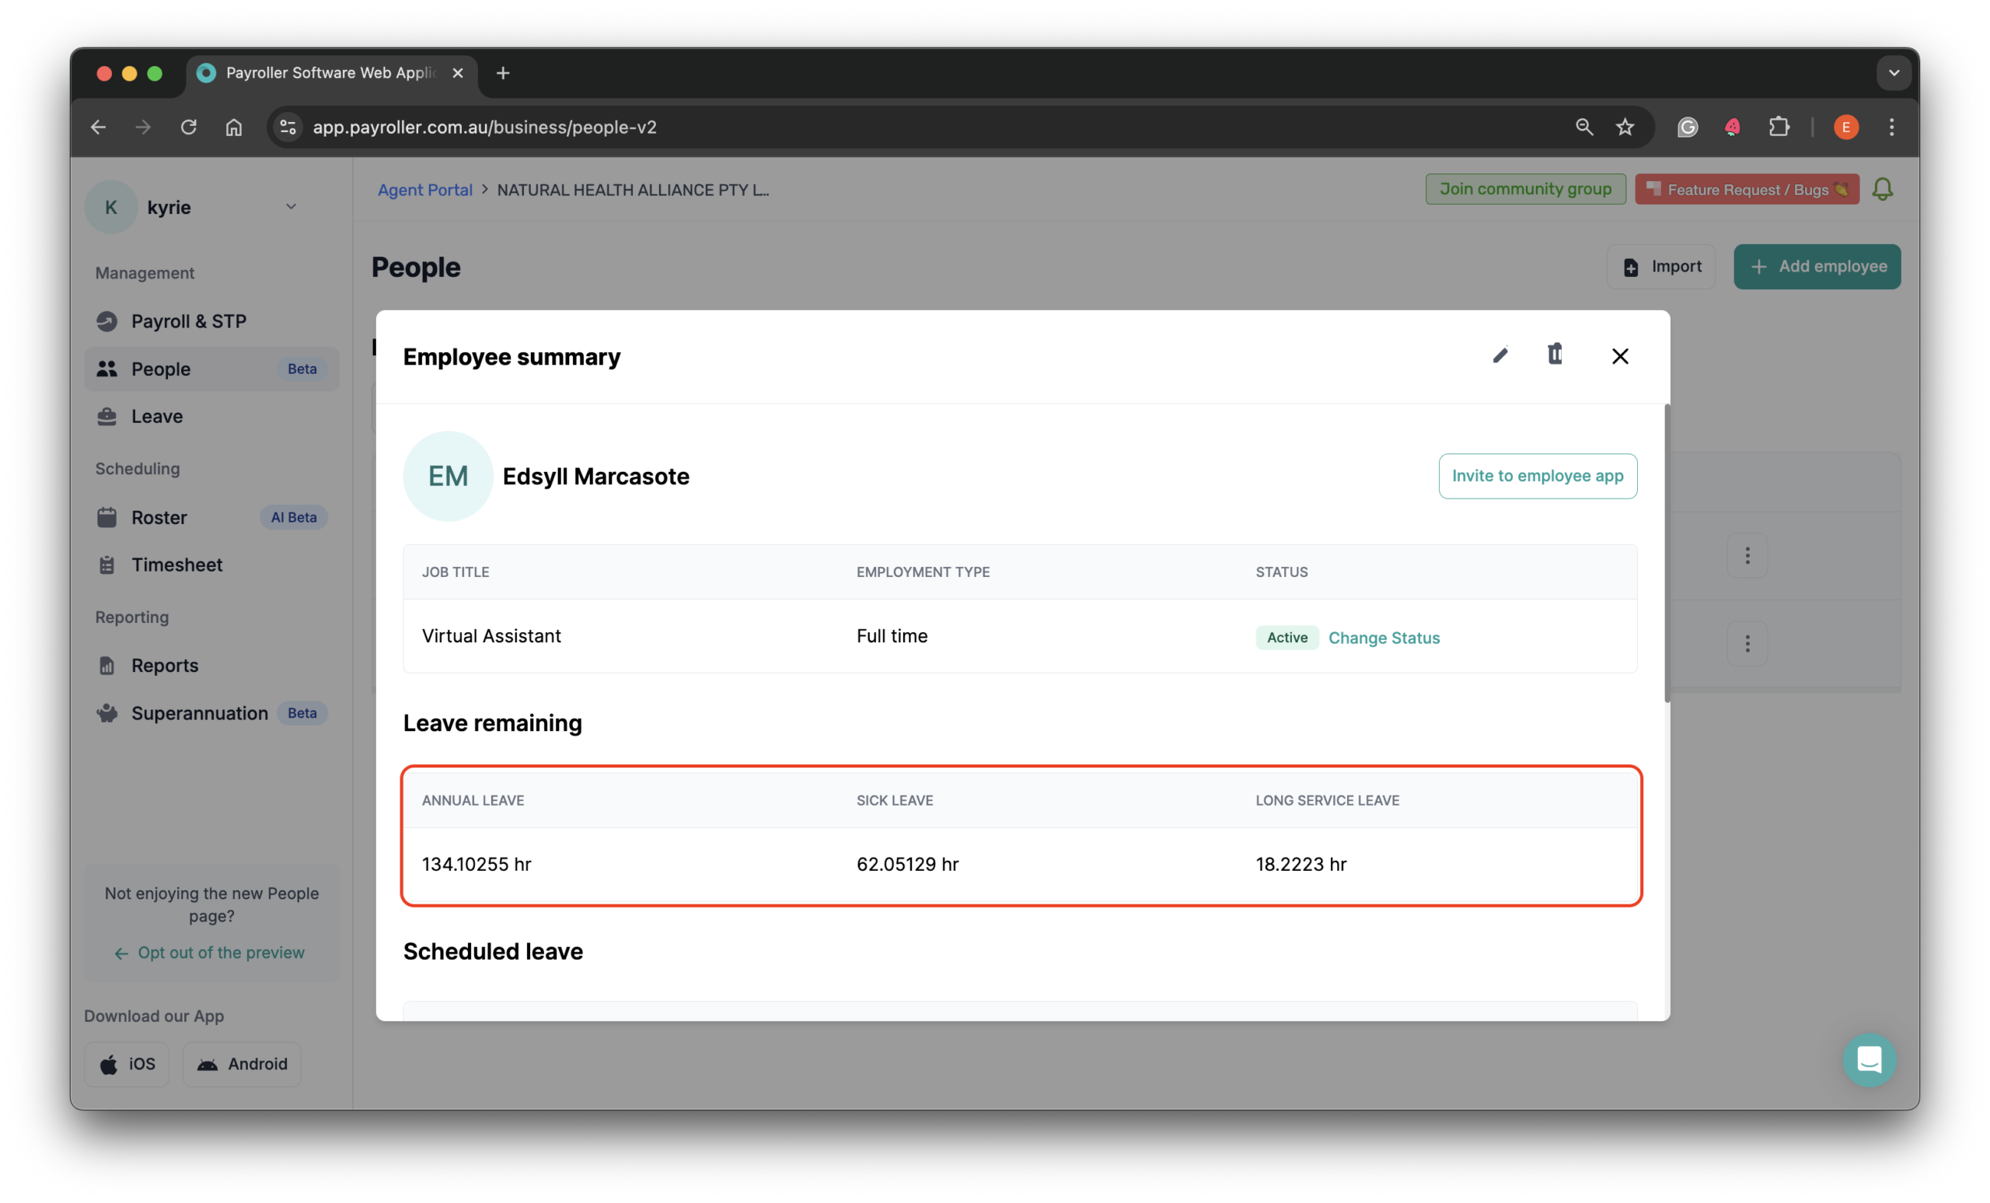Close the Employee summary dialog

pyautogui.click(x=1620, y=356)
